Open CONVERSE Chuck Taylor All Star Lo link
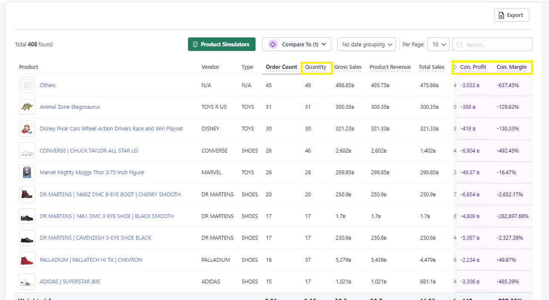The height and width of the screenshot is (300, 549). pyautogui.click(x=89, y=150)
